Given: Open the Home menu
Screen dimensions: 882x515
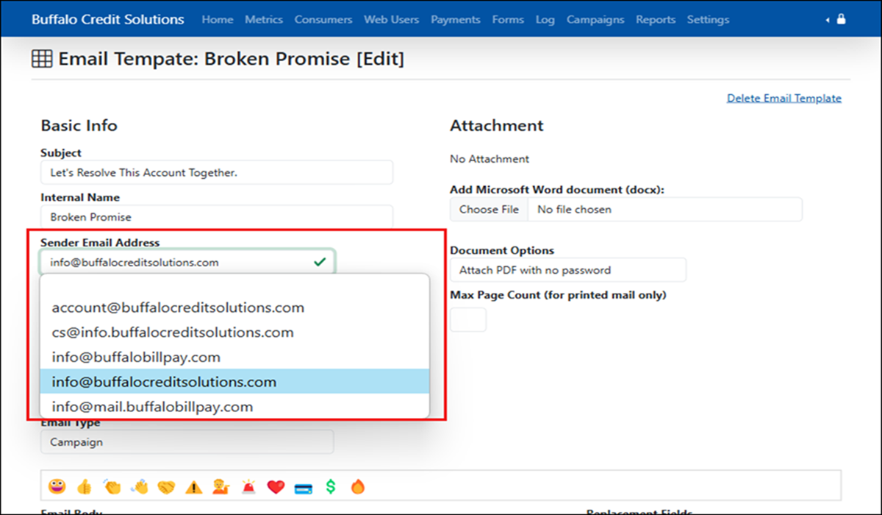Looking at the screenshot, I should point(218,19).
